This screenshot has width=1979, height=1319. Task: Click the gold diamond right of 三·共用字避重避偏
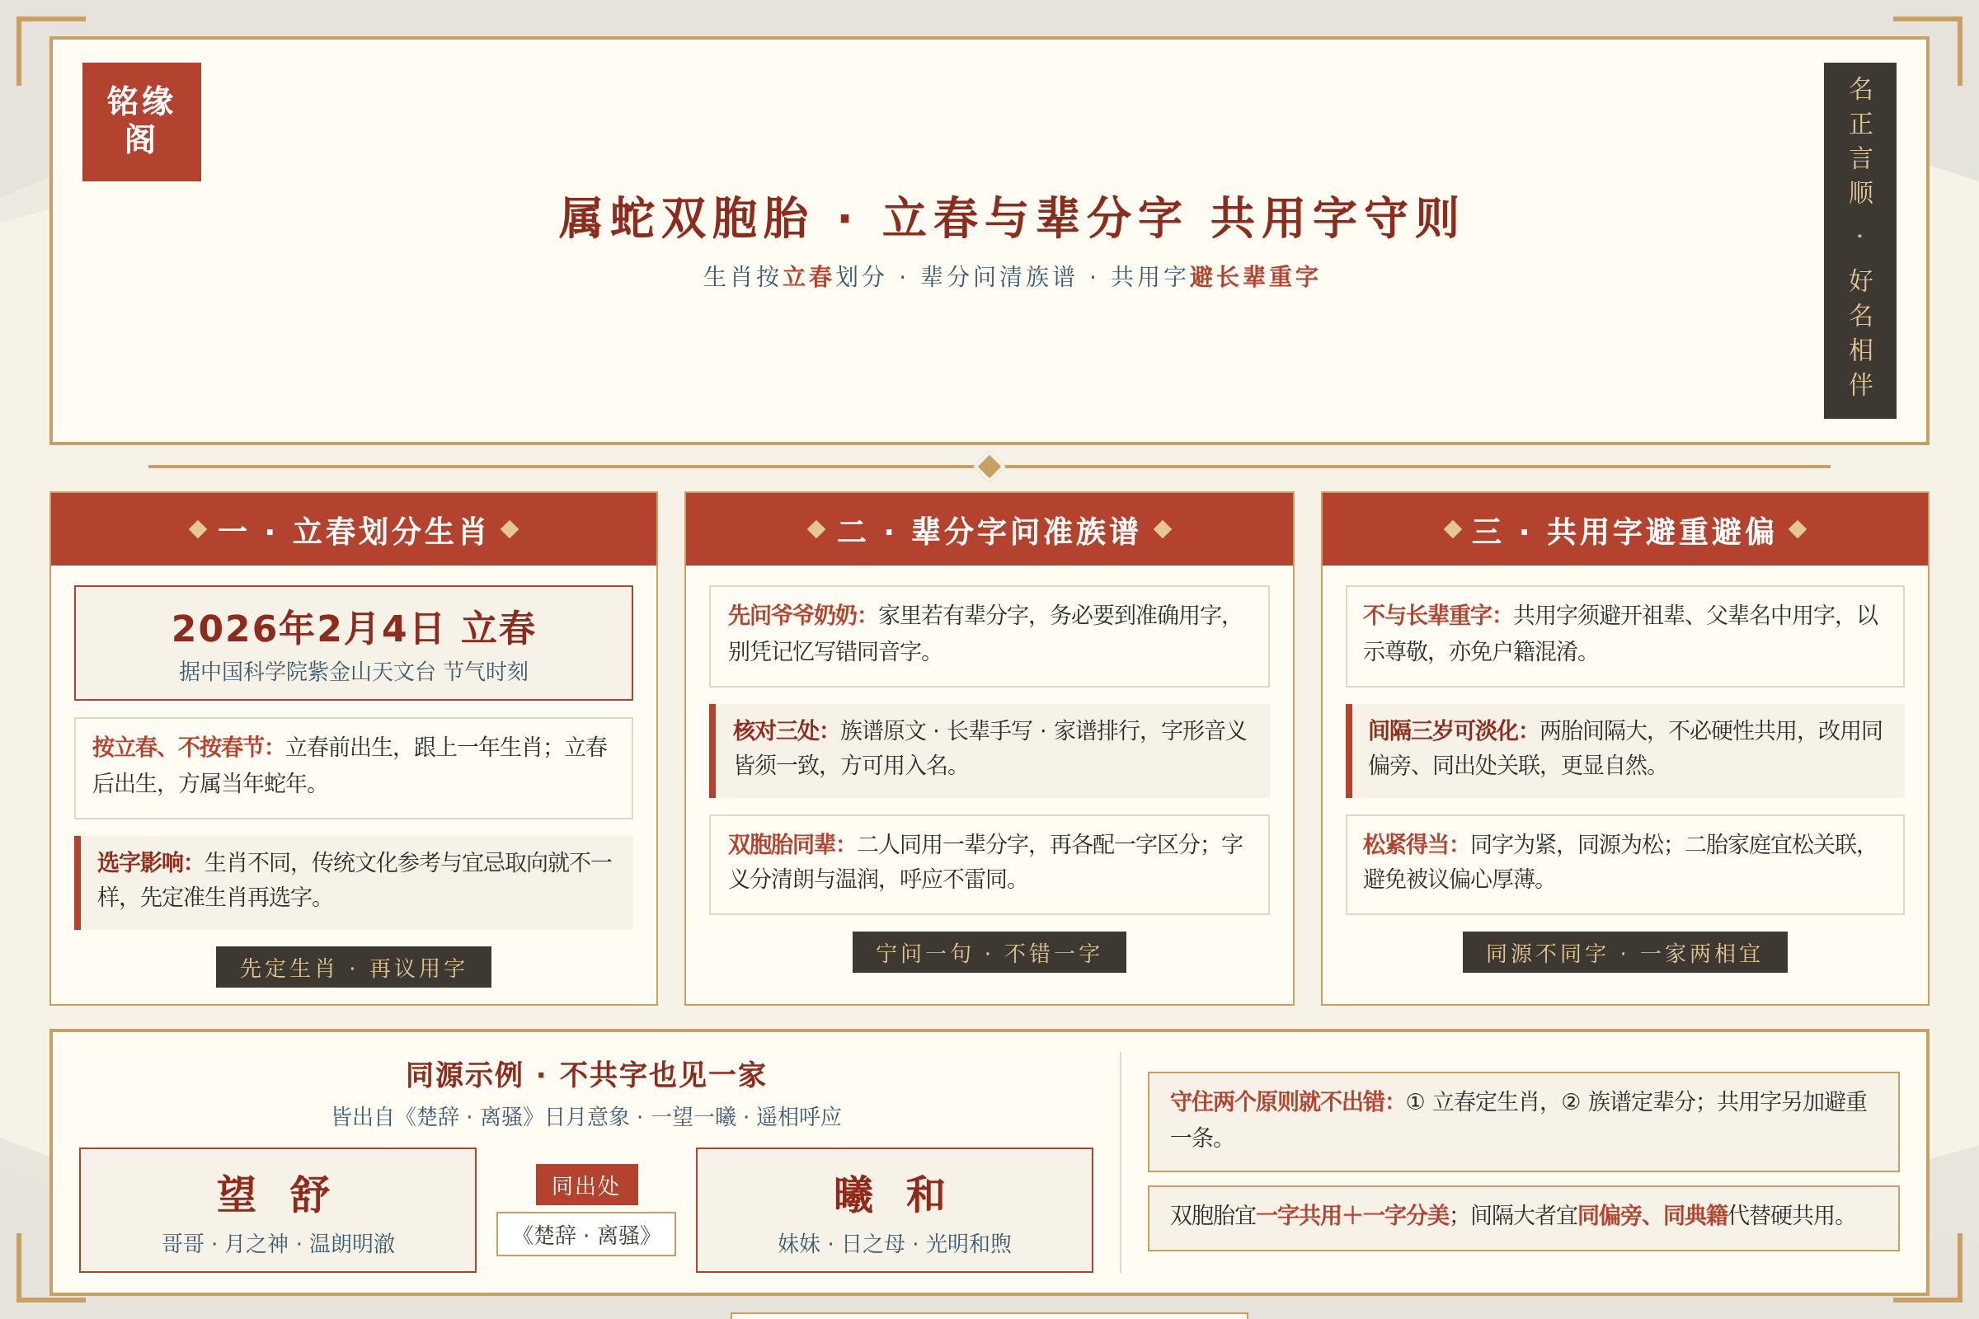coord(1798,529)
